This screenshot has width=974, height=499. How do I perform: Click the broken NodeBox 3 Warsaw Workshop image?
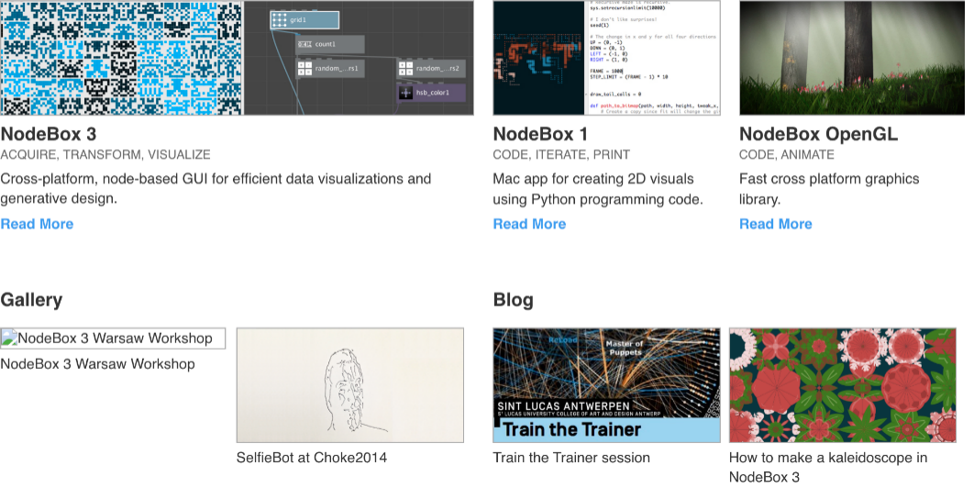click(113, 338)
